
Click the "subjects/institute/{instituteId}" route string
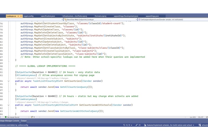tap(100, 36)
